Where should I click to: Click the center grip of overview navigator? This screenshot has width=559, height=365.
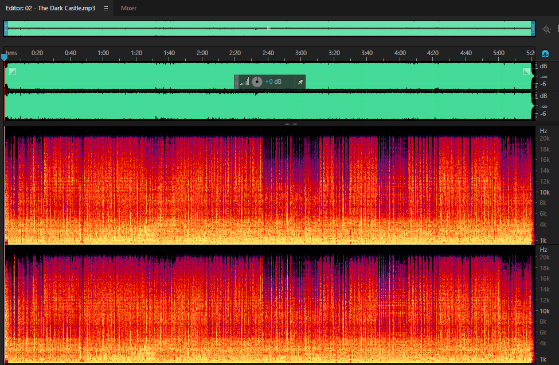click(x=269, y=28)
